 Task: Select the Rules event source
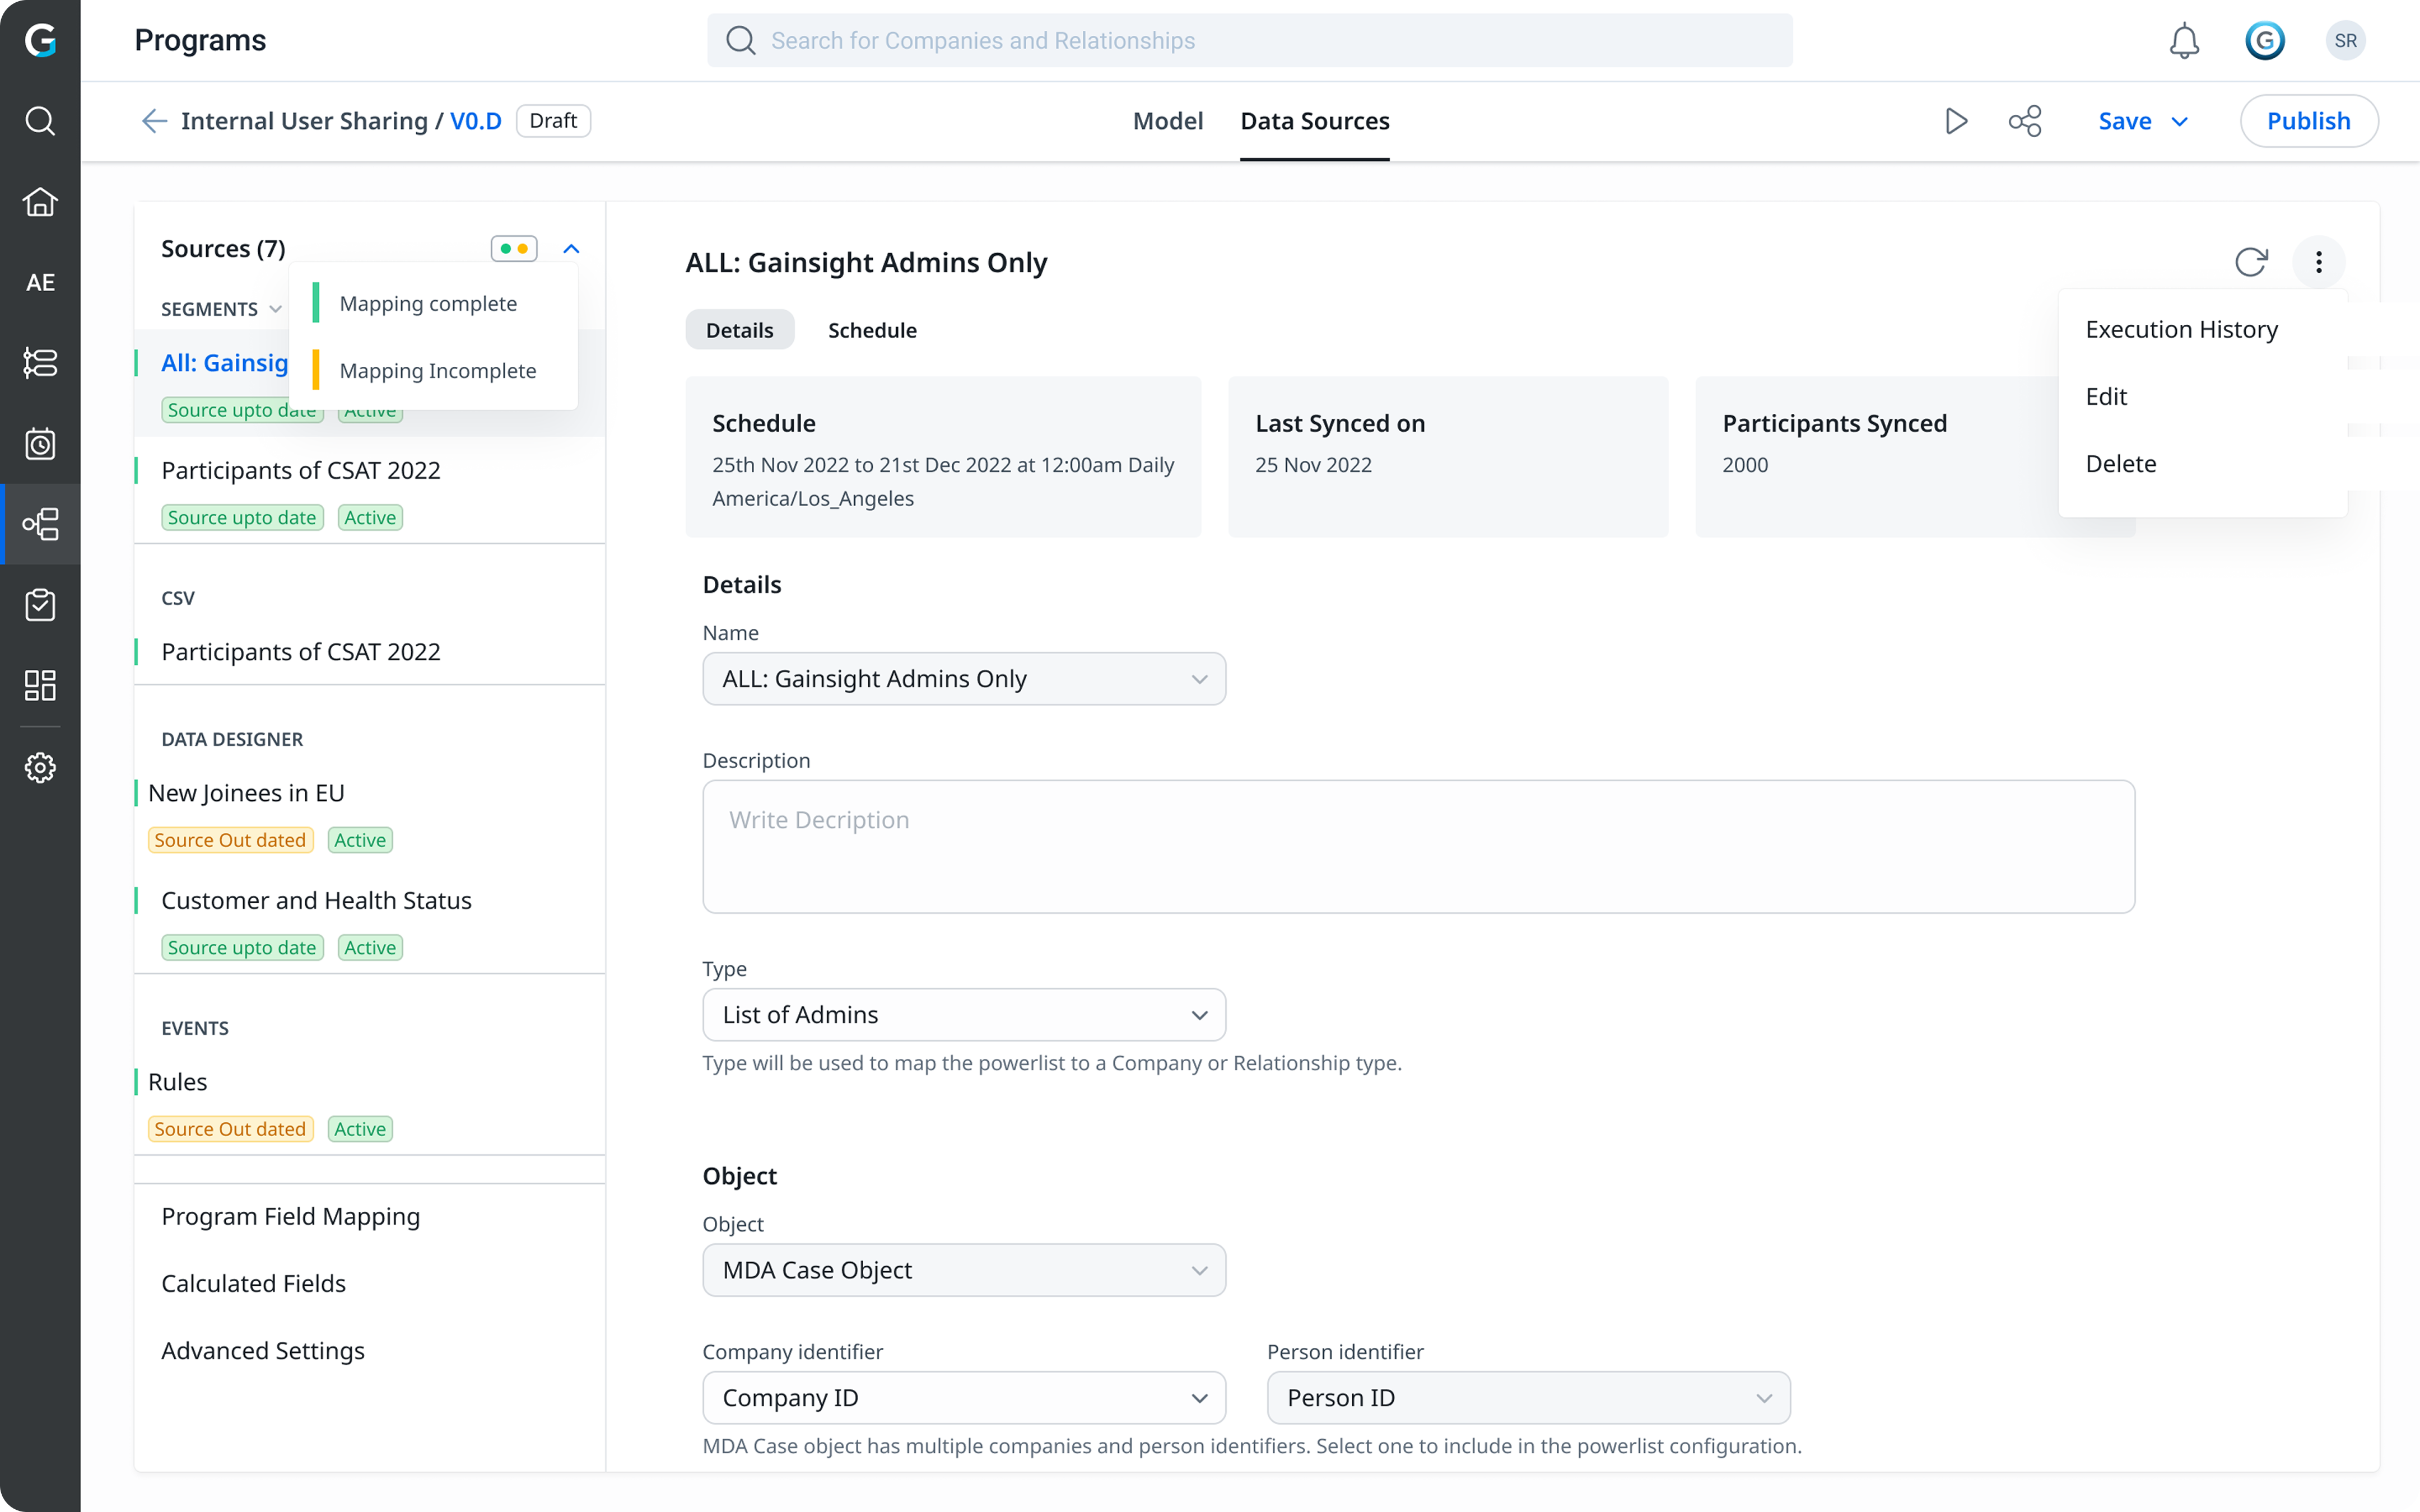177,1082
